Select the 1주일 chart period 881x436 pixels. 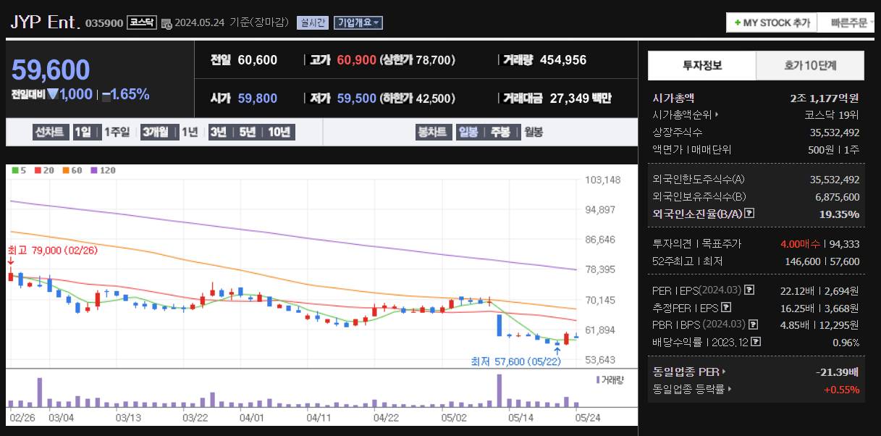click(117, 132)
